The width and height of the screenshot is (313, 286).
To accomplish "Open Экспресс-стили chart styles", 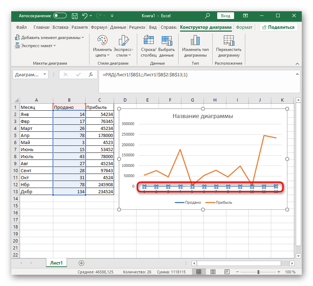I will coord(124,41).
